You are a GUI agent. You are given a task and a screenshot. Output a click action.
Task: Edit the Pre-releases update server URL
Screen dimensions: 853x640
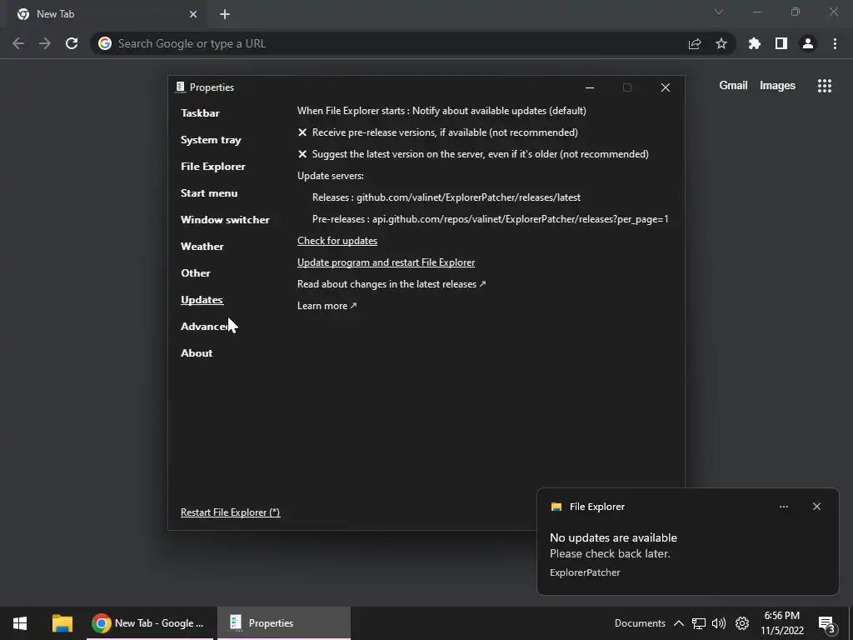tap(490, 219)
